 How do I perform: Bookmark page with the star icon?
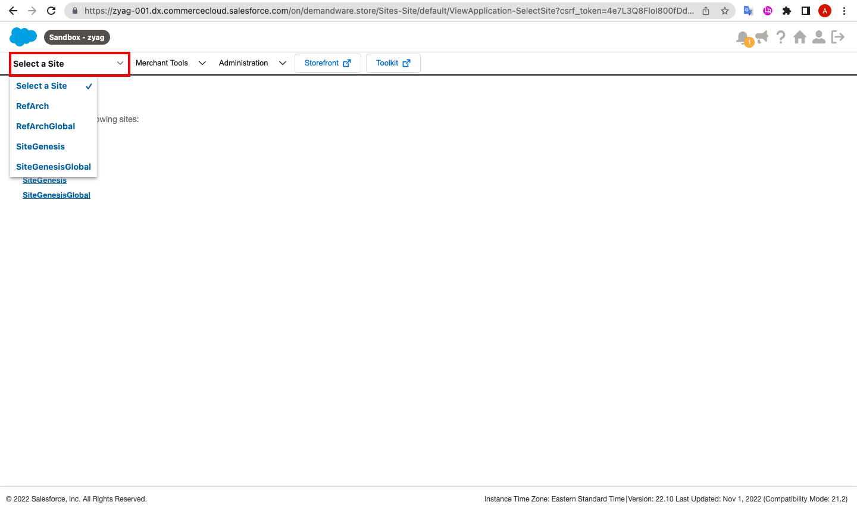coord(725,11)
